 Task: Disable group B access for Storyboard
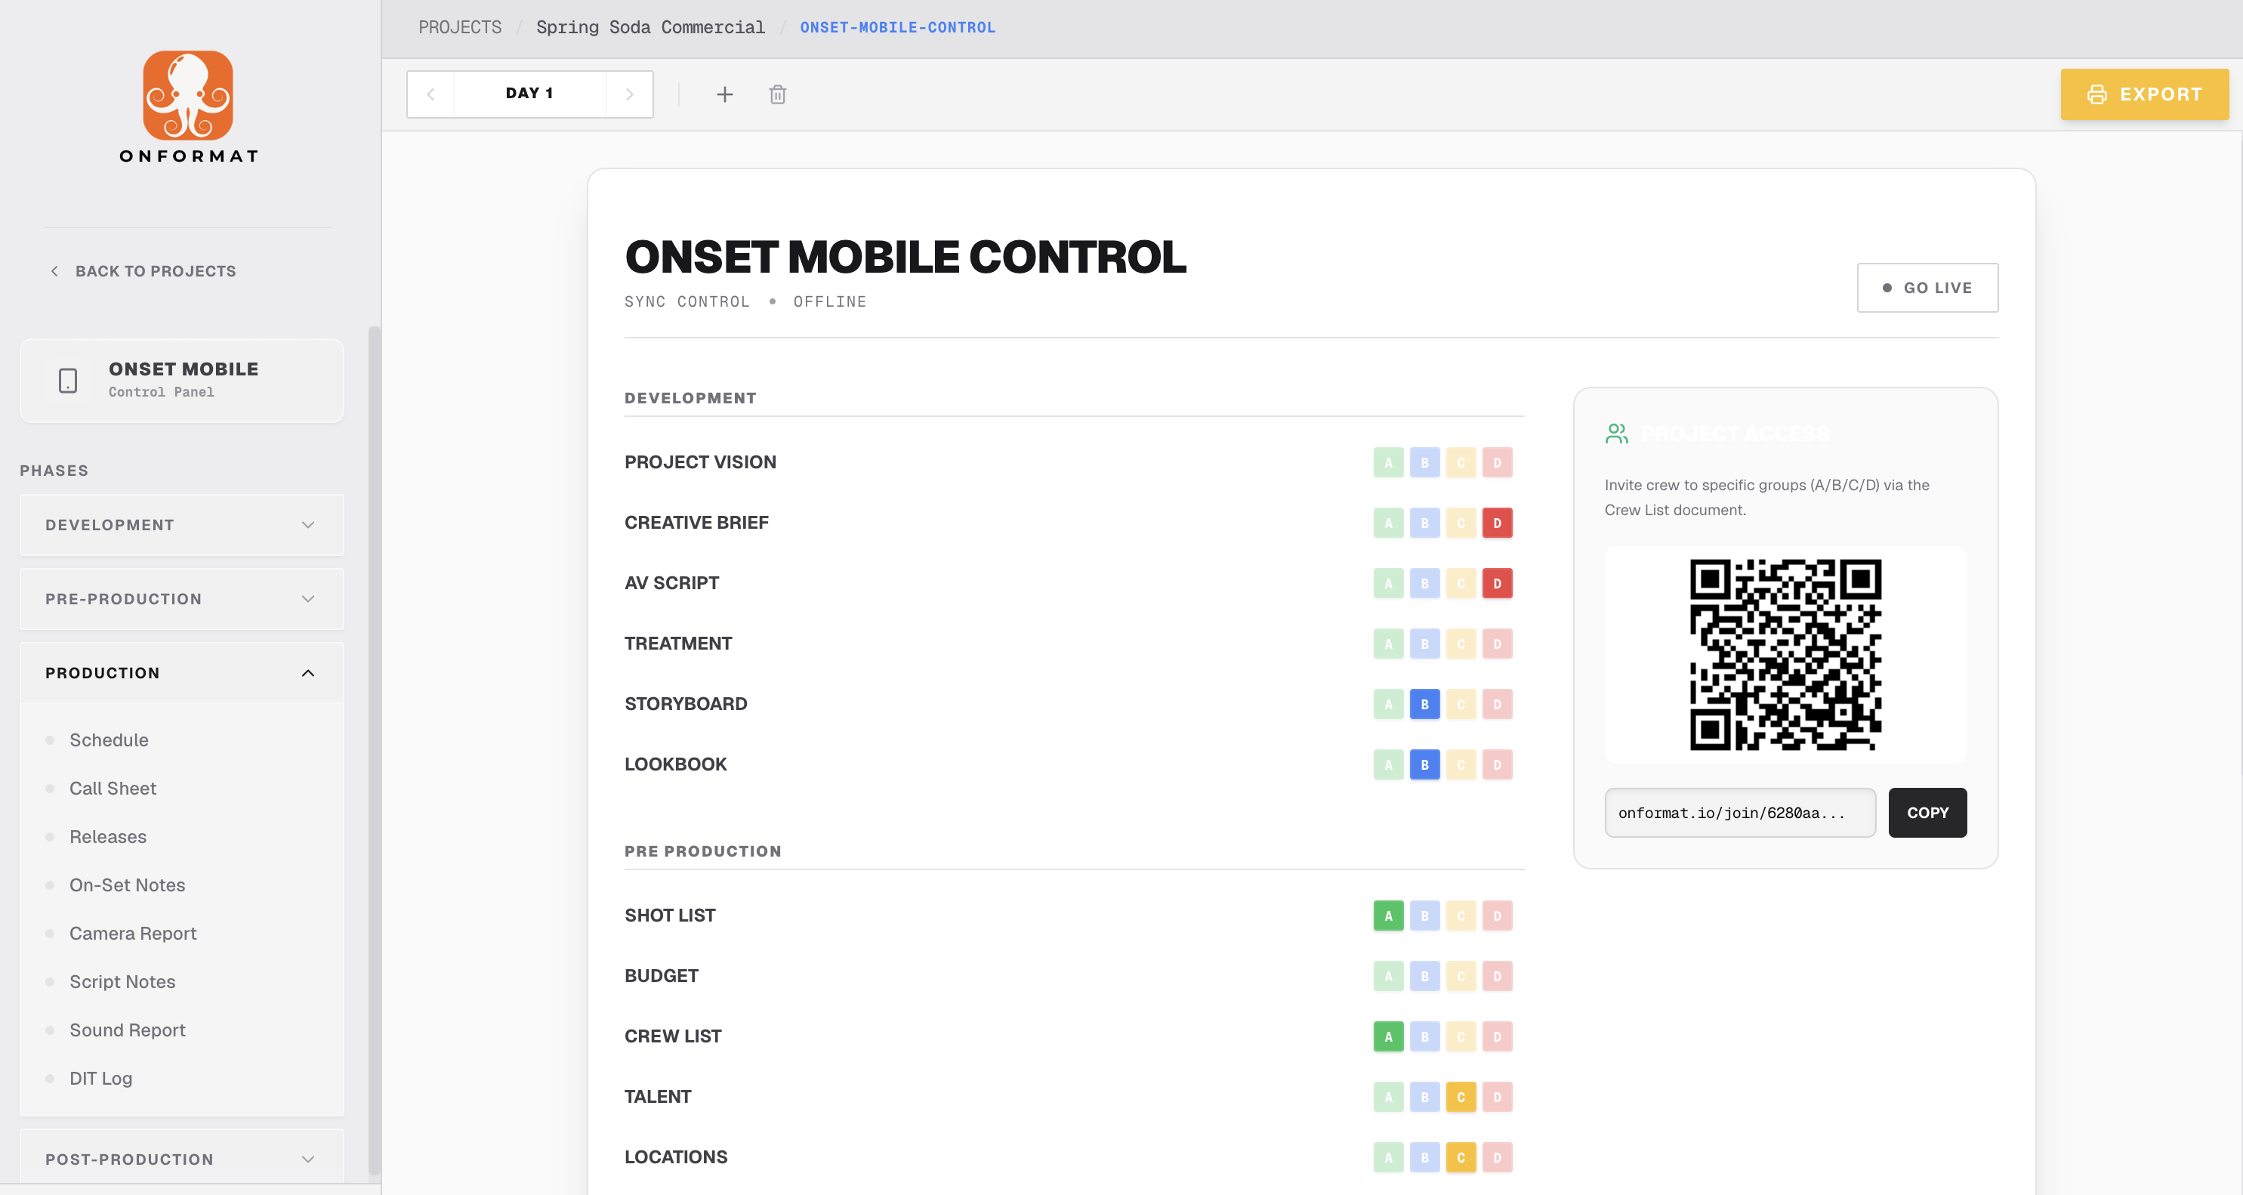1425,704
